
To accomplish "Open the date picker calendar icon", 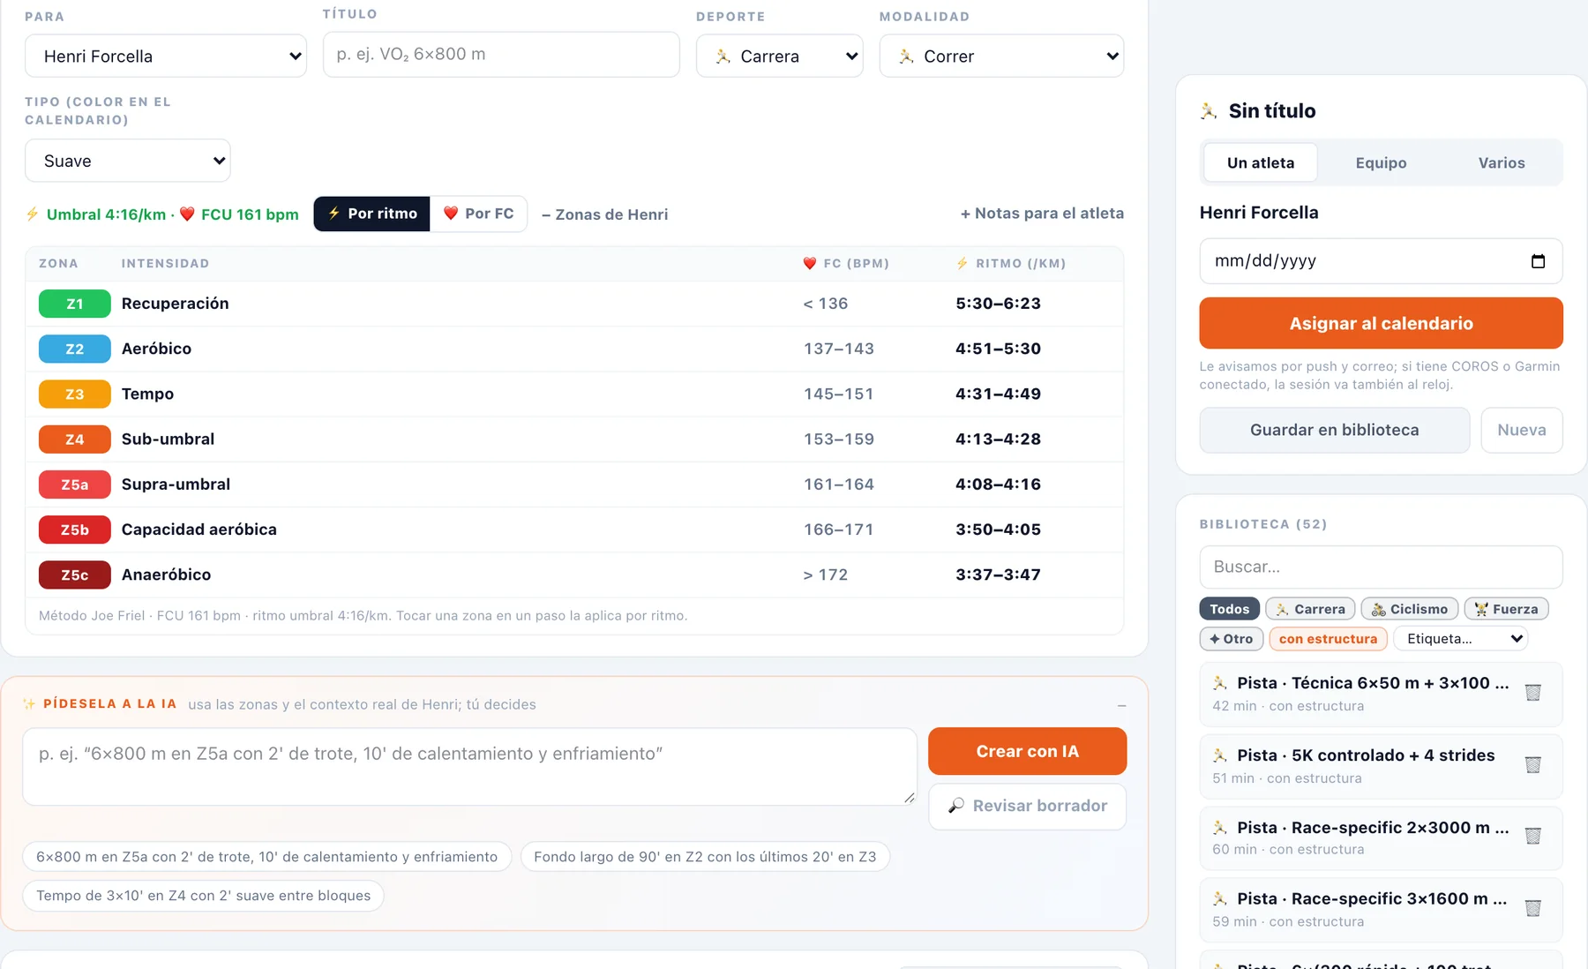I will [x=1538, y=261].
